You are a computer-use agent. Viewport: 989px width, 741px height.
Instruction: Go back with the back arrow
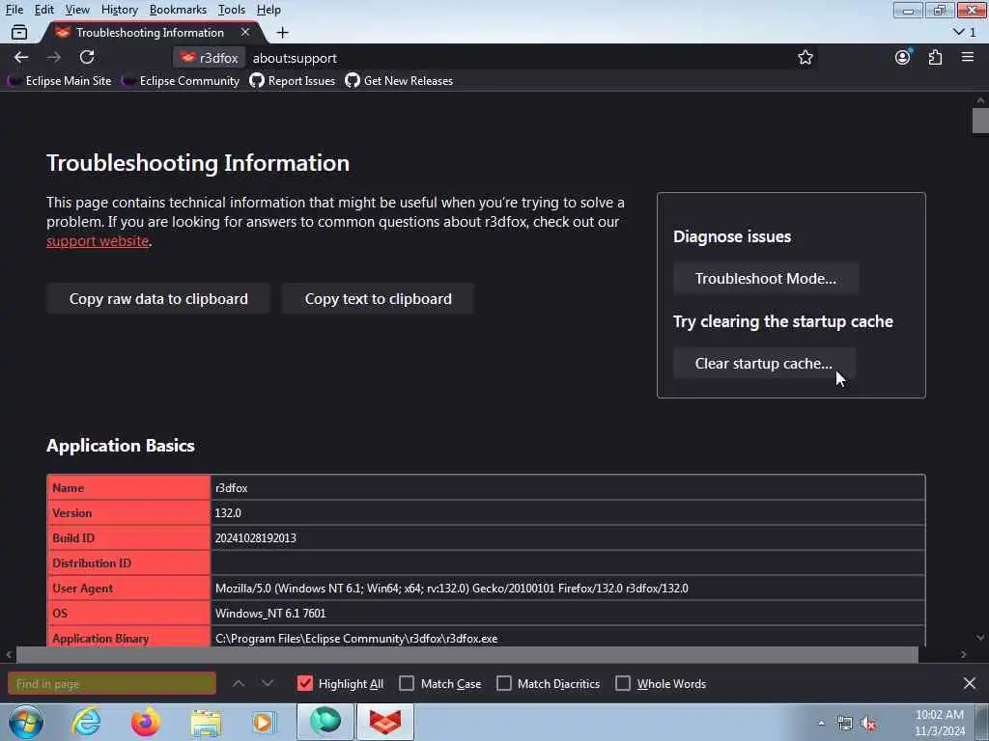click(x=21, y=57)
